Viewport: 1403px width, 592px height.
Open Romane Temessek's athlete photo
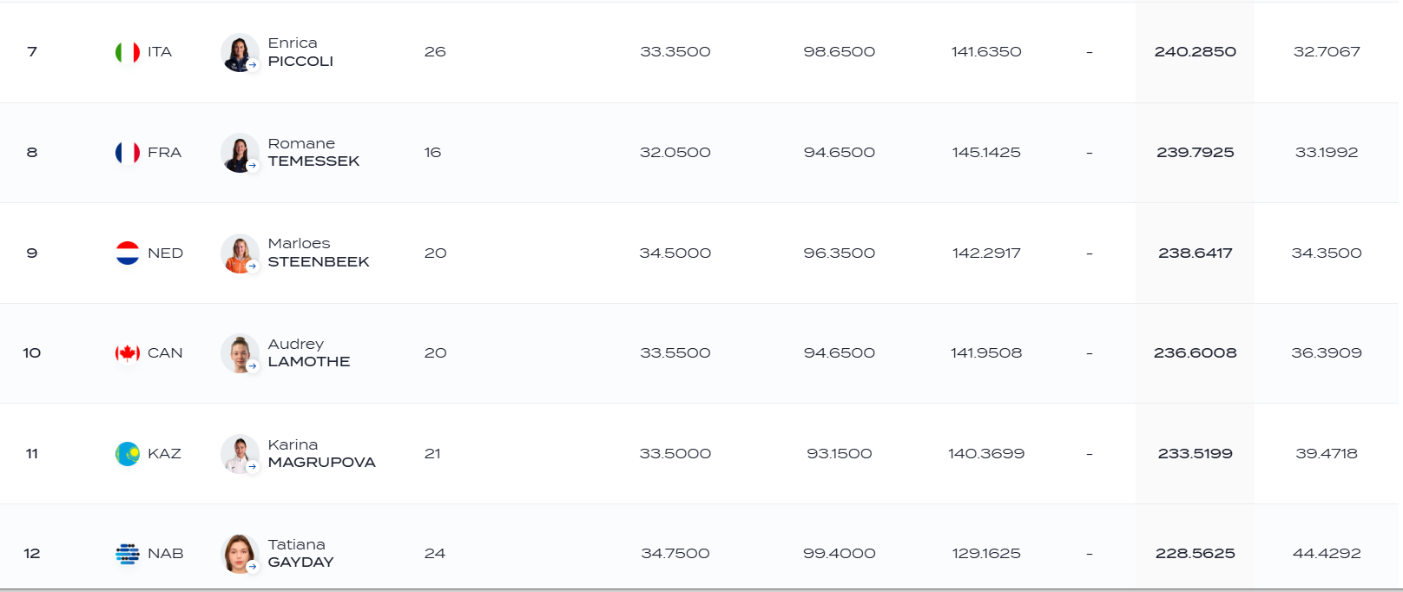pyautogui.click(x=240, y=153)
